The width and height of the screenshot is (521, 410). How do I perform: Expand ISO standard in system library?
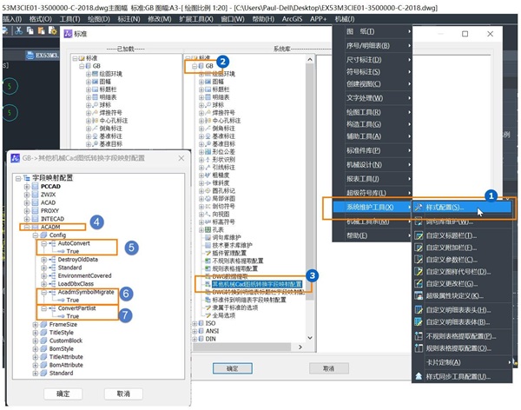(x=195, y=323)
